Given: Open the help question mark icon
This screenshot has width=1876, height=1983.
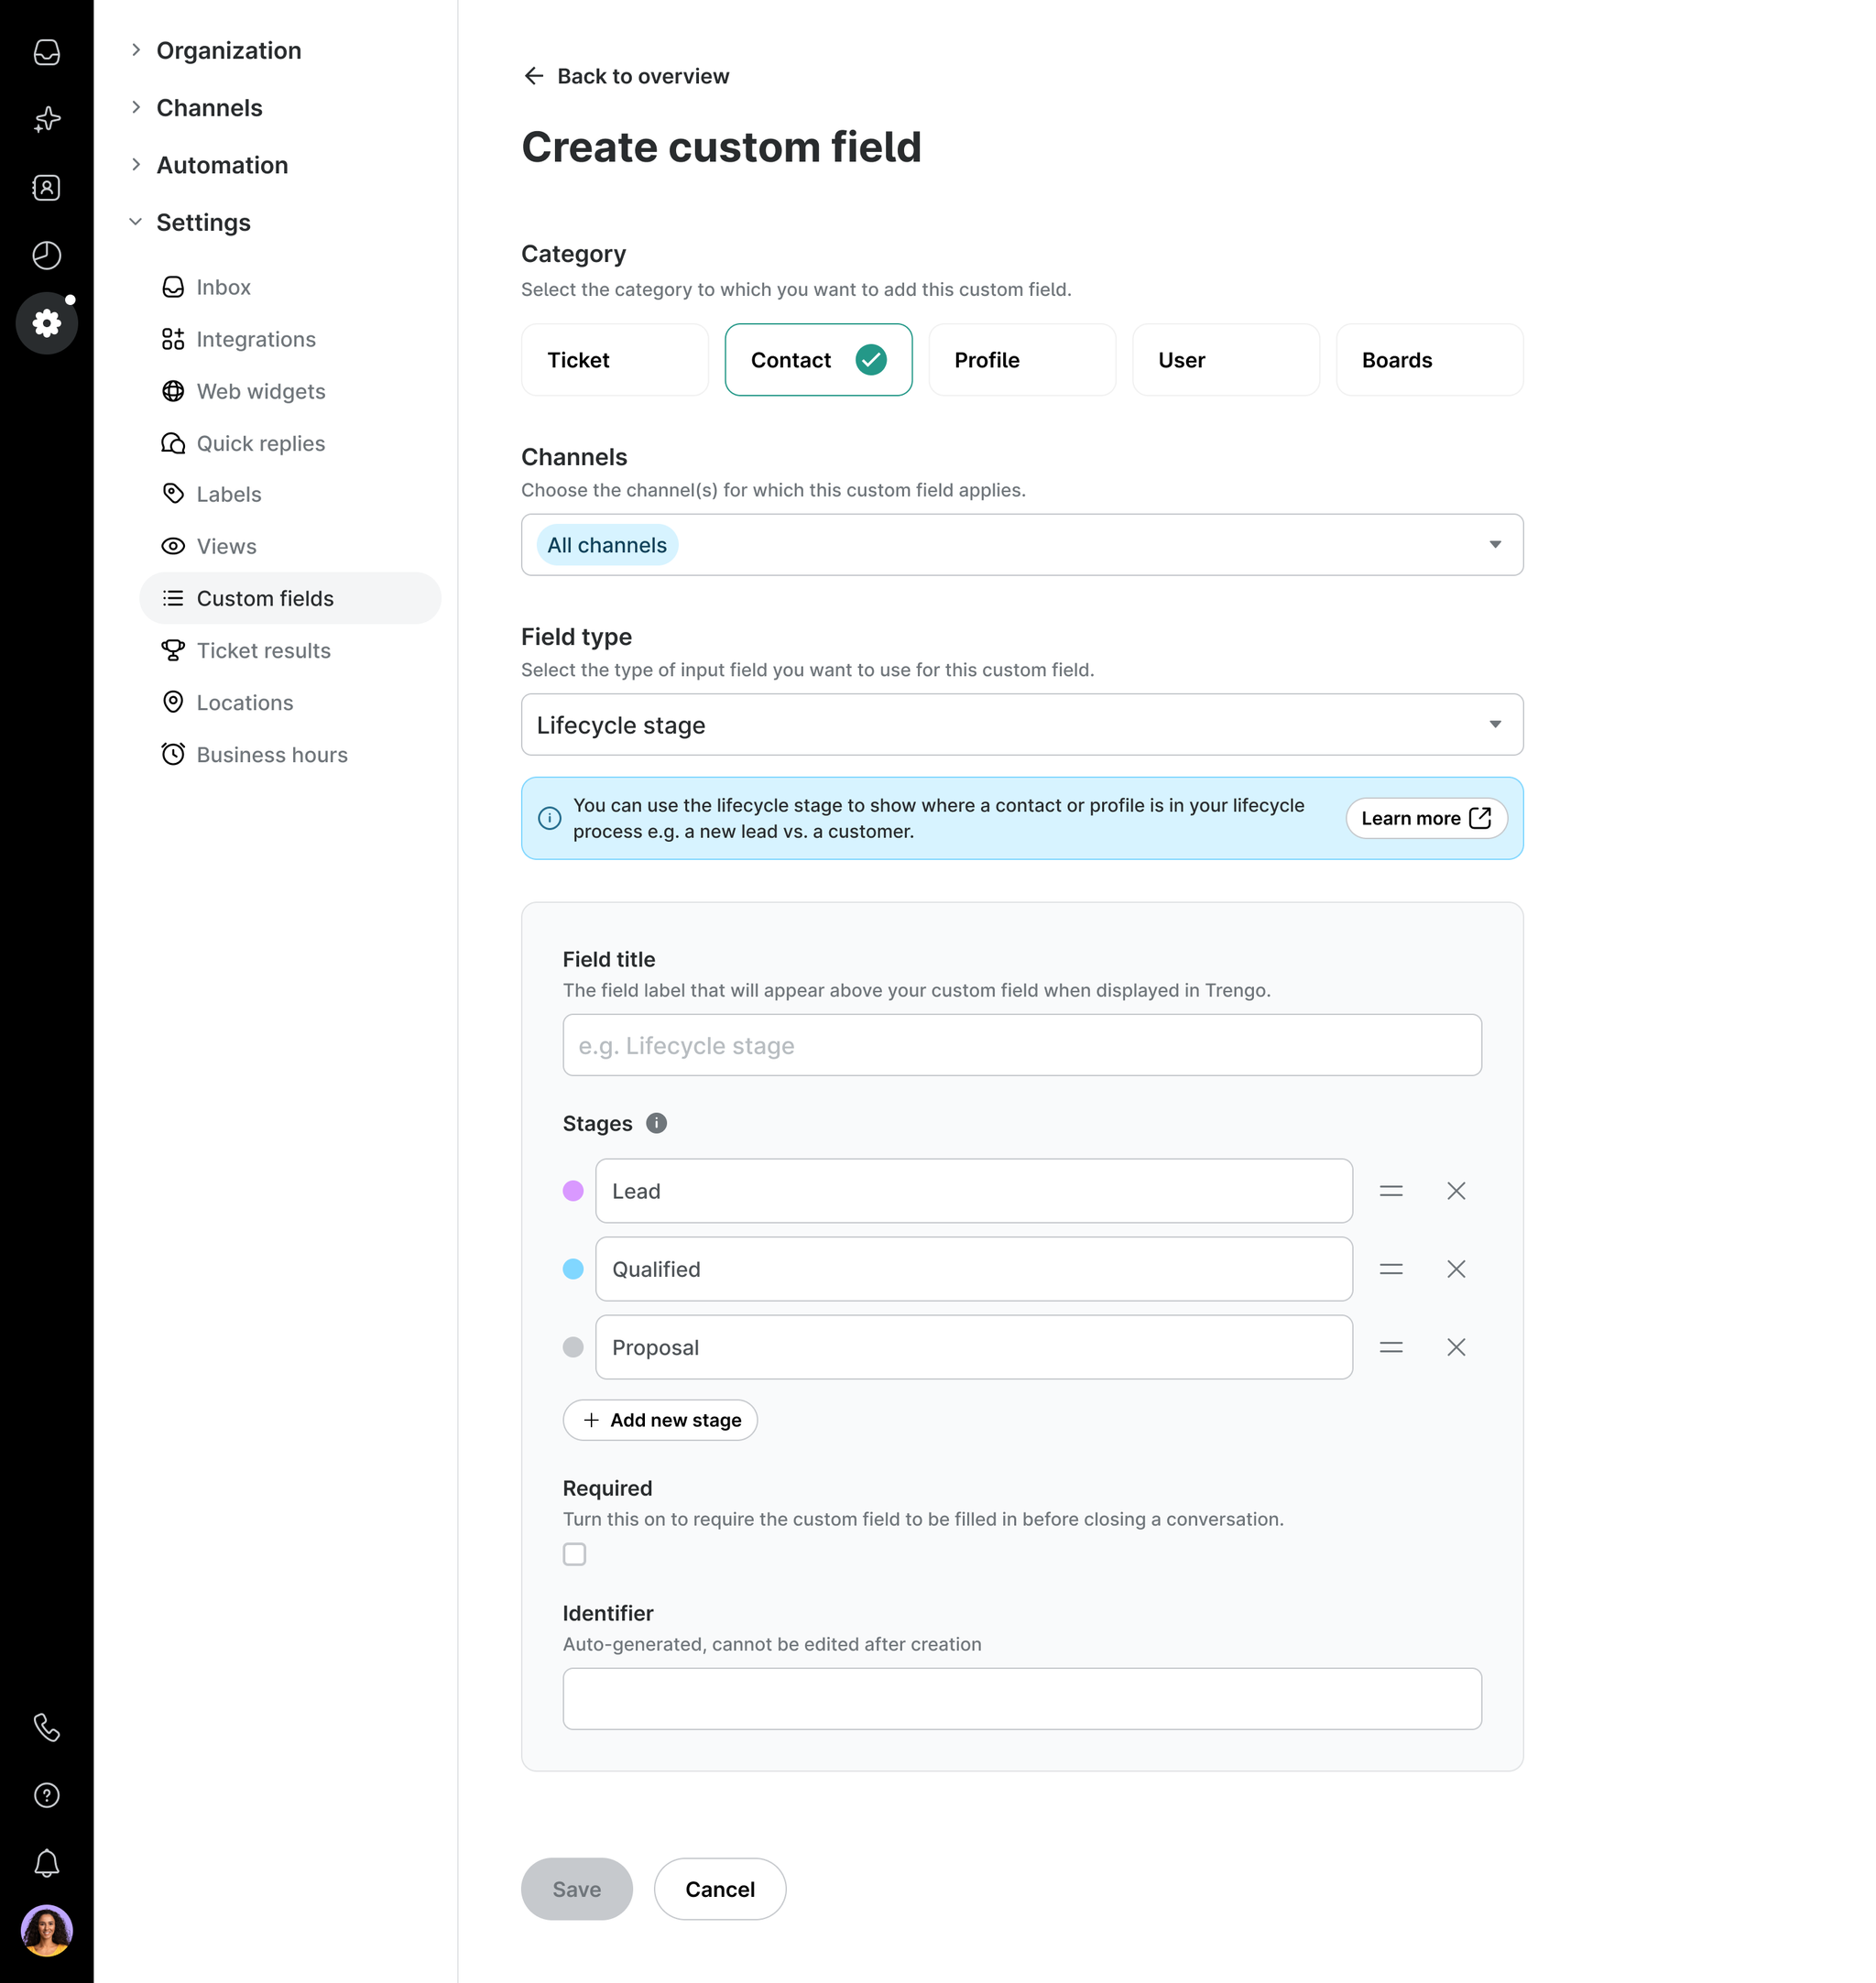Looking at the screenshot, I should coord(47,1795).
